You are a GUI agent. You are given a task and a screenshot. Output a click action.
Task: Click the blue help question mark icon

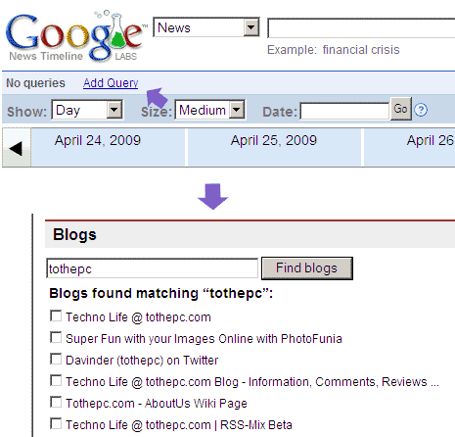click(421, 110)
